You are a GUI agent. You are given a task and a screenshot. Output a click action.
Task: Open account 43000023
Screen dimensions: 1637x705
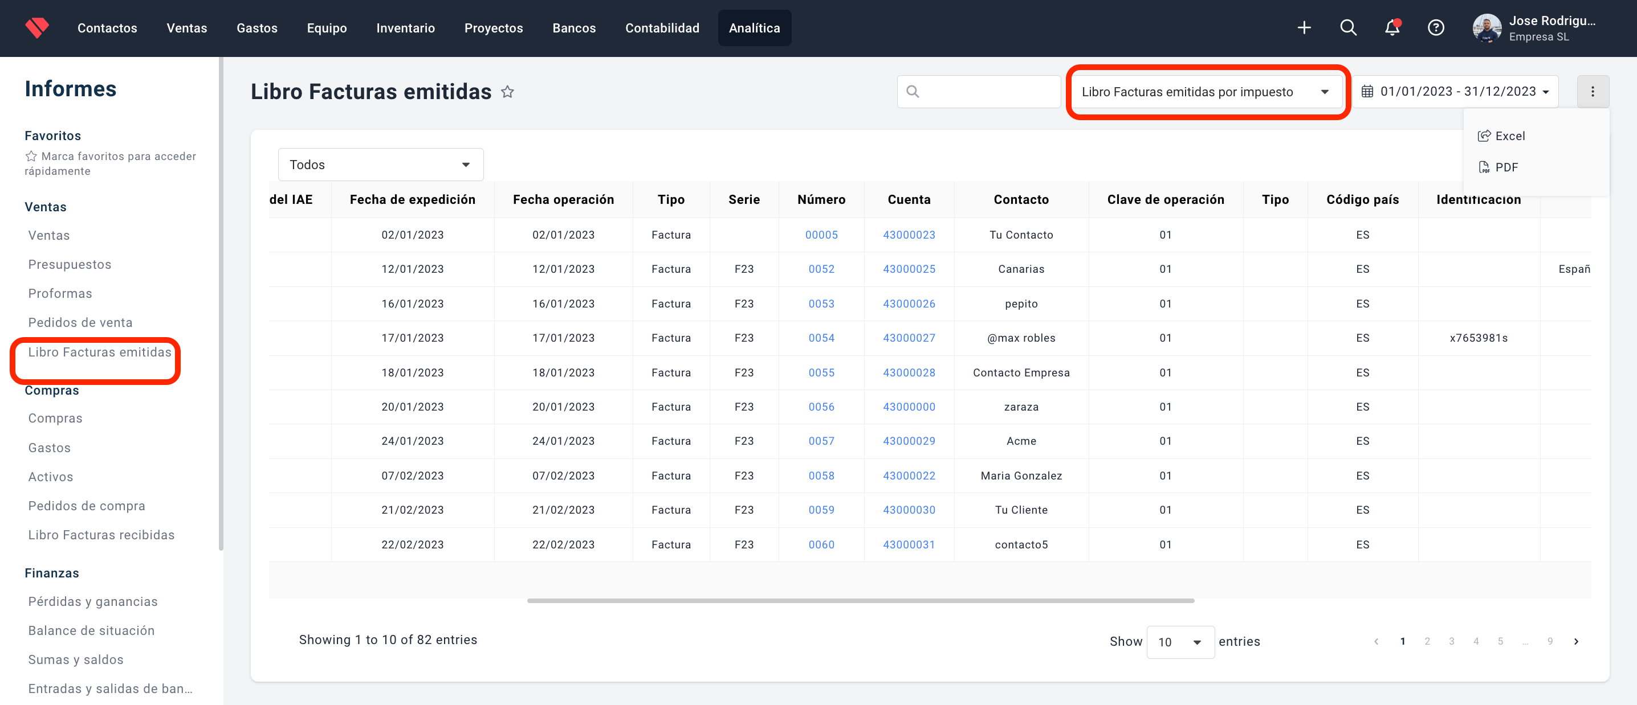909,235
